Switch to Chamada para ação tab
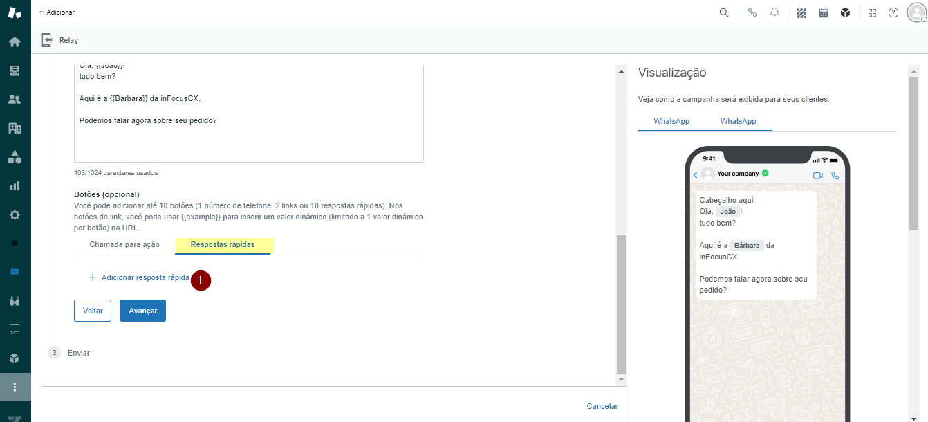This screenshot has height=422, width=928. [x=124, y=245]
